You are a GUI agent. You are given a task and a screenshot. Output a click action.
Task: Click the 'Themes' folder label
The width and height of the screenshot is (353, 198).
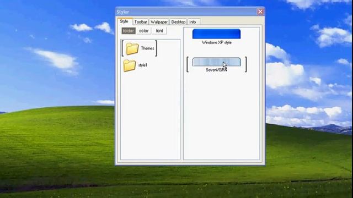pos(147,48)
